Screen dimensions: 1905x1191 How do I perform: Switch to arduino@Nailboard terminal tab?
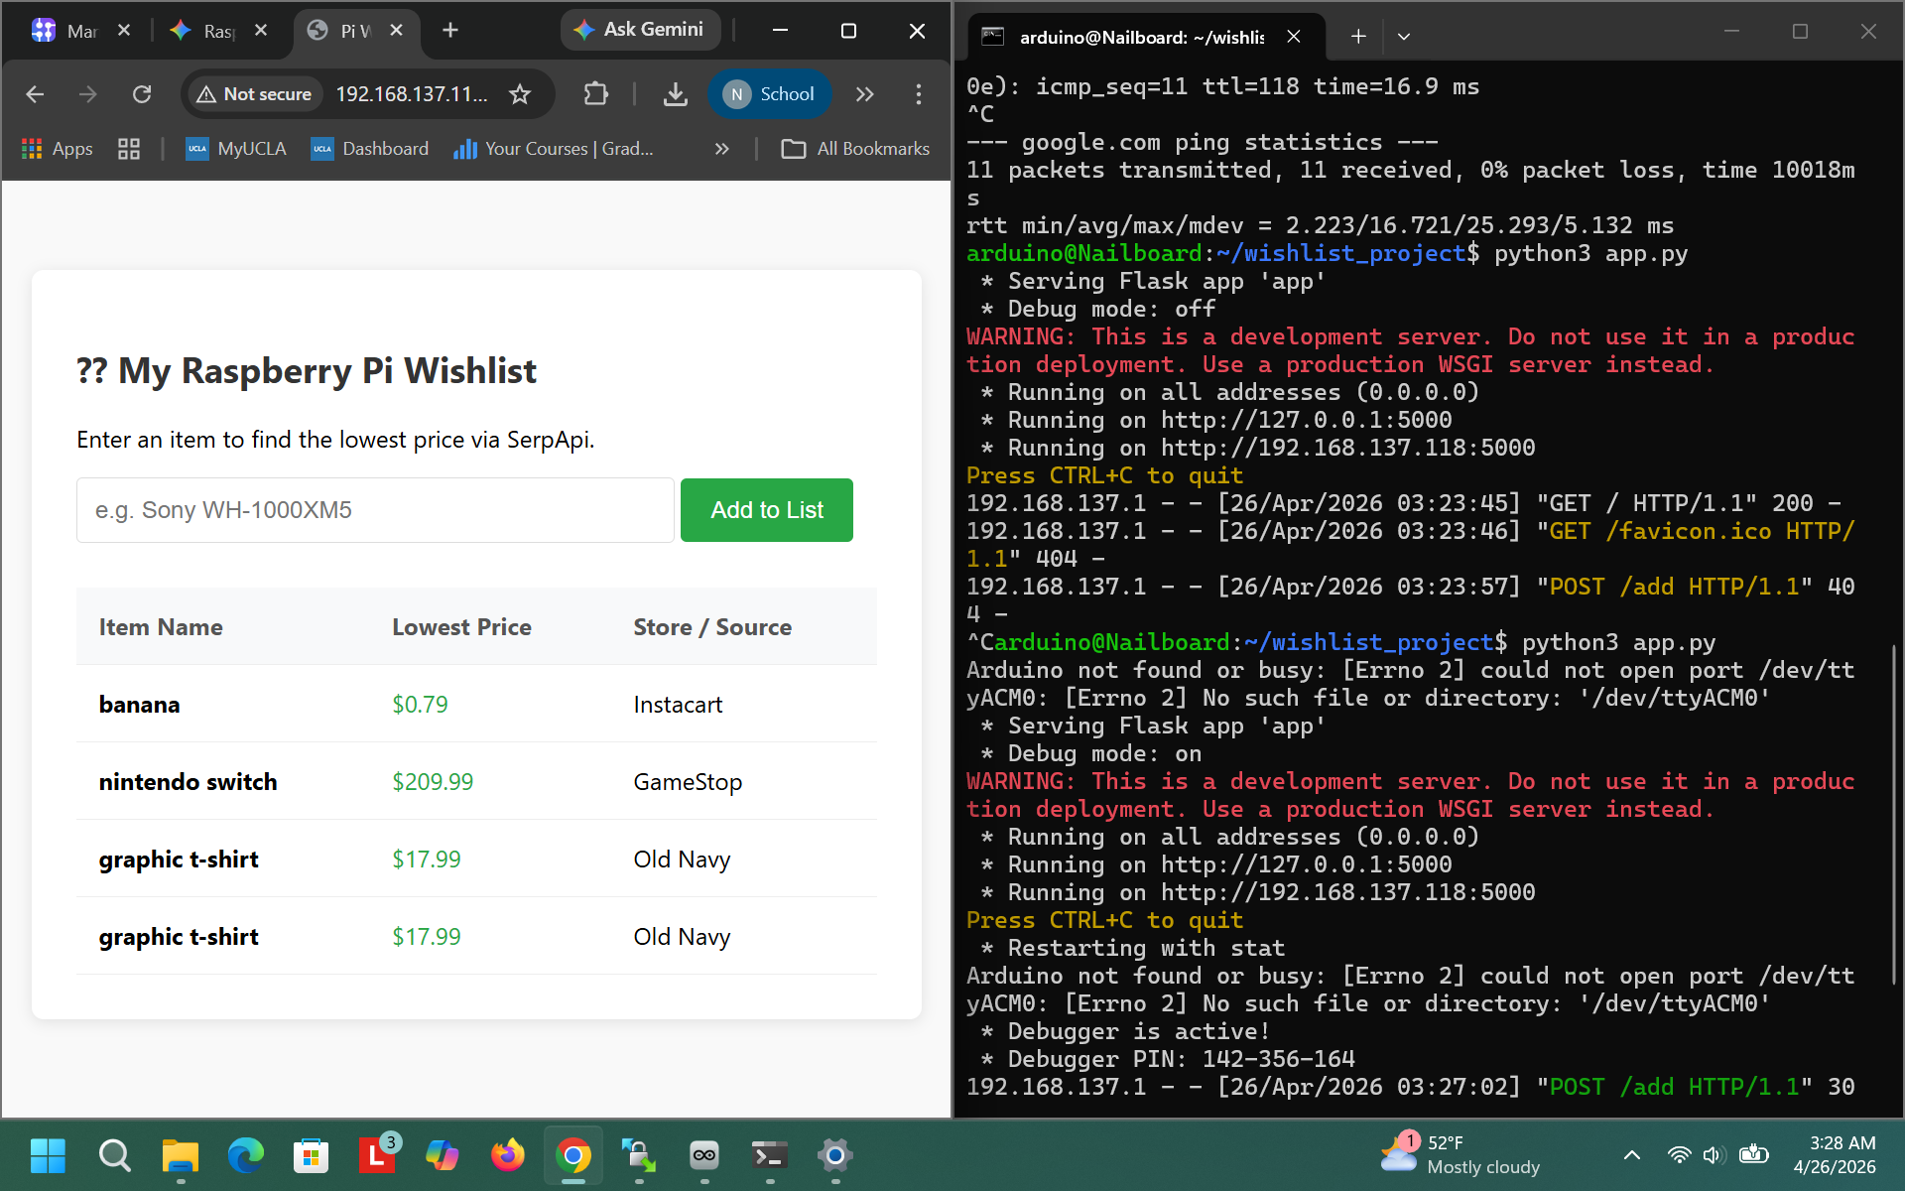coord(1141,37)
